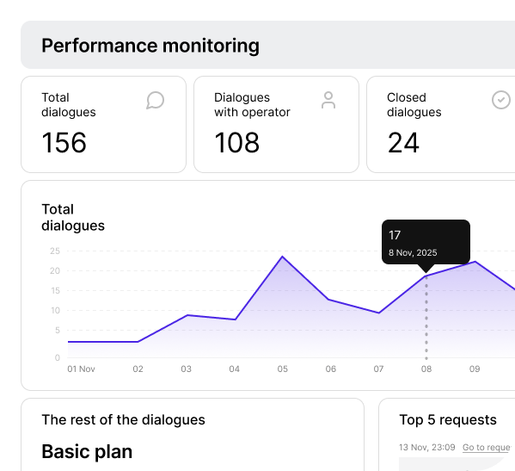Click the '09' x-axis date label
This screenshot has width=515, height=471.
(x=475, y=369)
